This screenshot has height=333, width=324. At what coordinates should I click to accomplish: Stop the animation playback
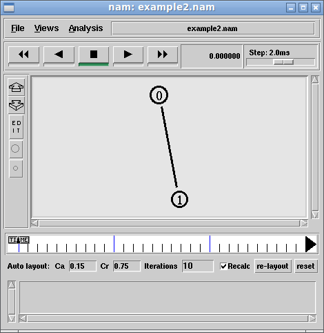[94, 55]
